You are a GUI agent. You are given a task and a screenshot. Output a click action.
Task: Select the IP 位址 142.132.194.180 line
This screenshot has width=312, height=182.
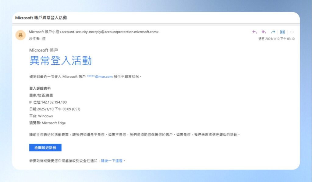(x=48, y=102)
